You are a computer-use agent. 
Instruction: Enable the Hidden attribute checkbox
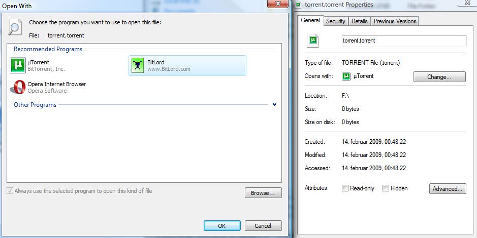(x=386, y=188)
